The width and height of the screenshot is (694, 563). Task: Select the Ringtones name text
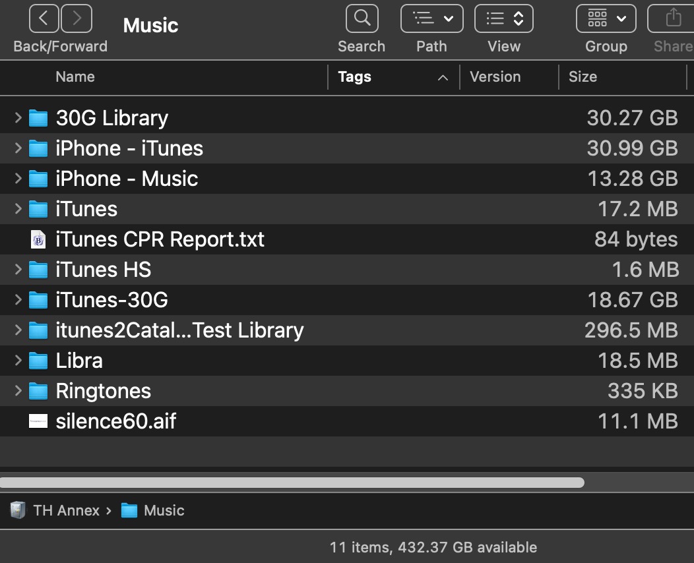pos(103,392)
